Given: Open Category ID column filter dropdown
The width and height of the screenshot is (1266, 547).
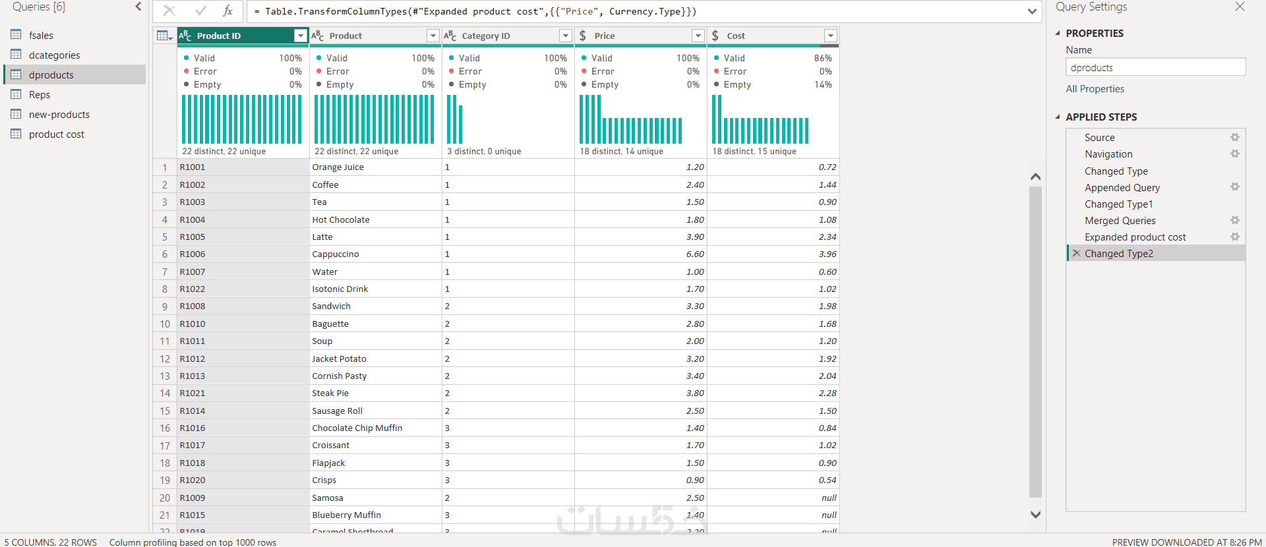Looking at the screenshot, I should click(x=565, y=36).
